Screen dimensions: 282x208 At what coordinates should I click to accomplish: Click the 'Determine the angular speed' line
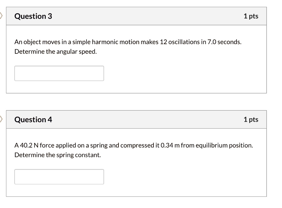click(56, 52)
